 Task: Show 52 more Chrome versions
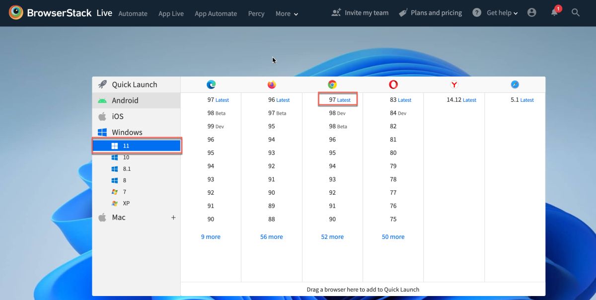pos(332,237)
